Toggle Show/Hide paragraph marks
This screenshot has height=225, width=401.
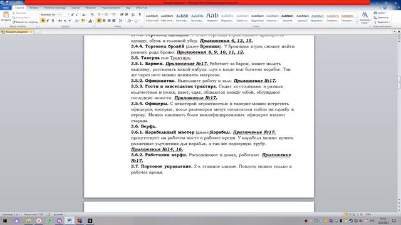pyautogui.click(x=140, y=15)
